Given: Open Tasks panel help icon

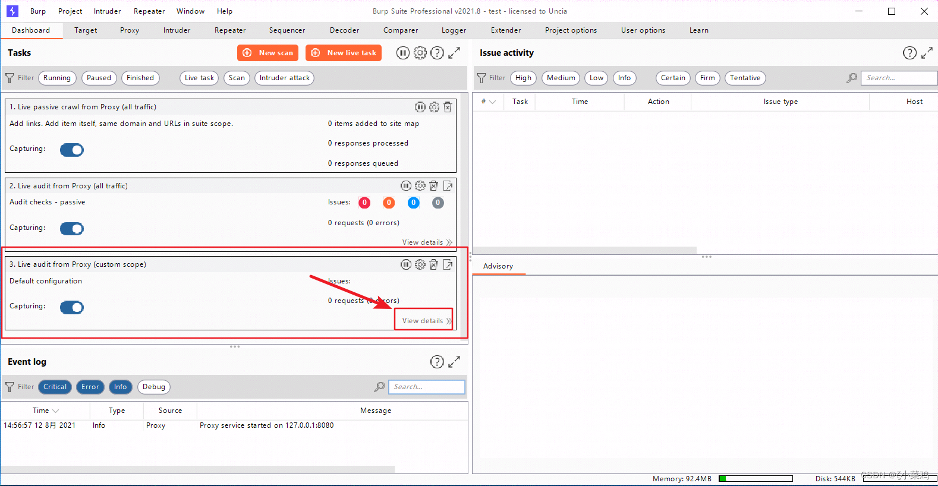Looking at the screenshot, I should click(x=437, y=53).
